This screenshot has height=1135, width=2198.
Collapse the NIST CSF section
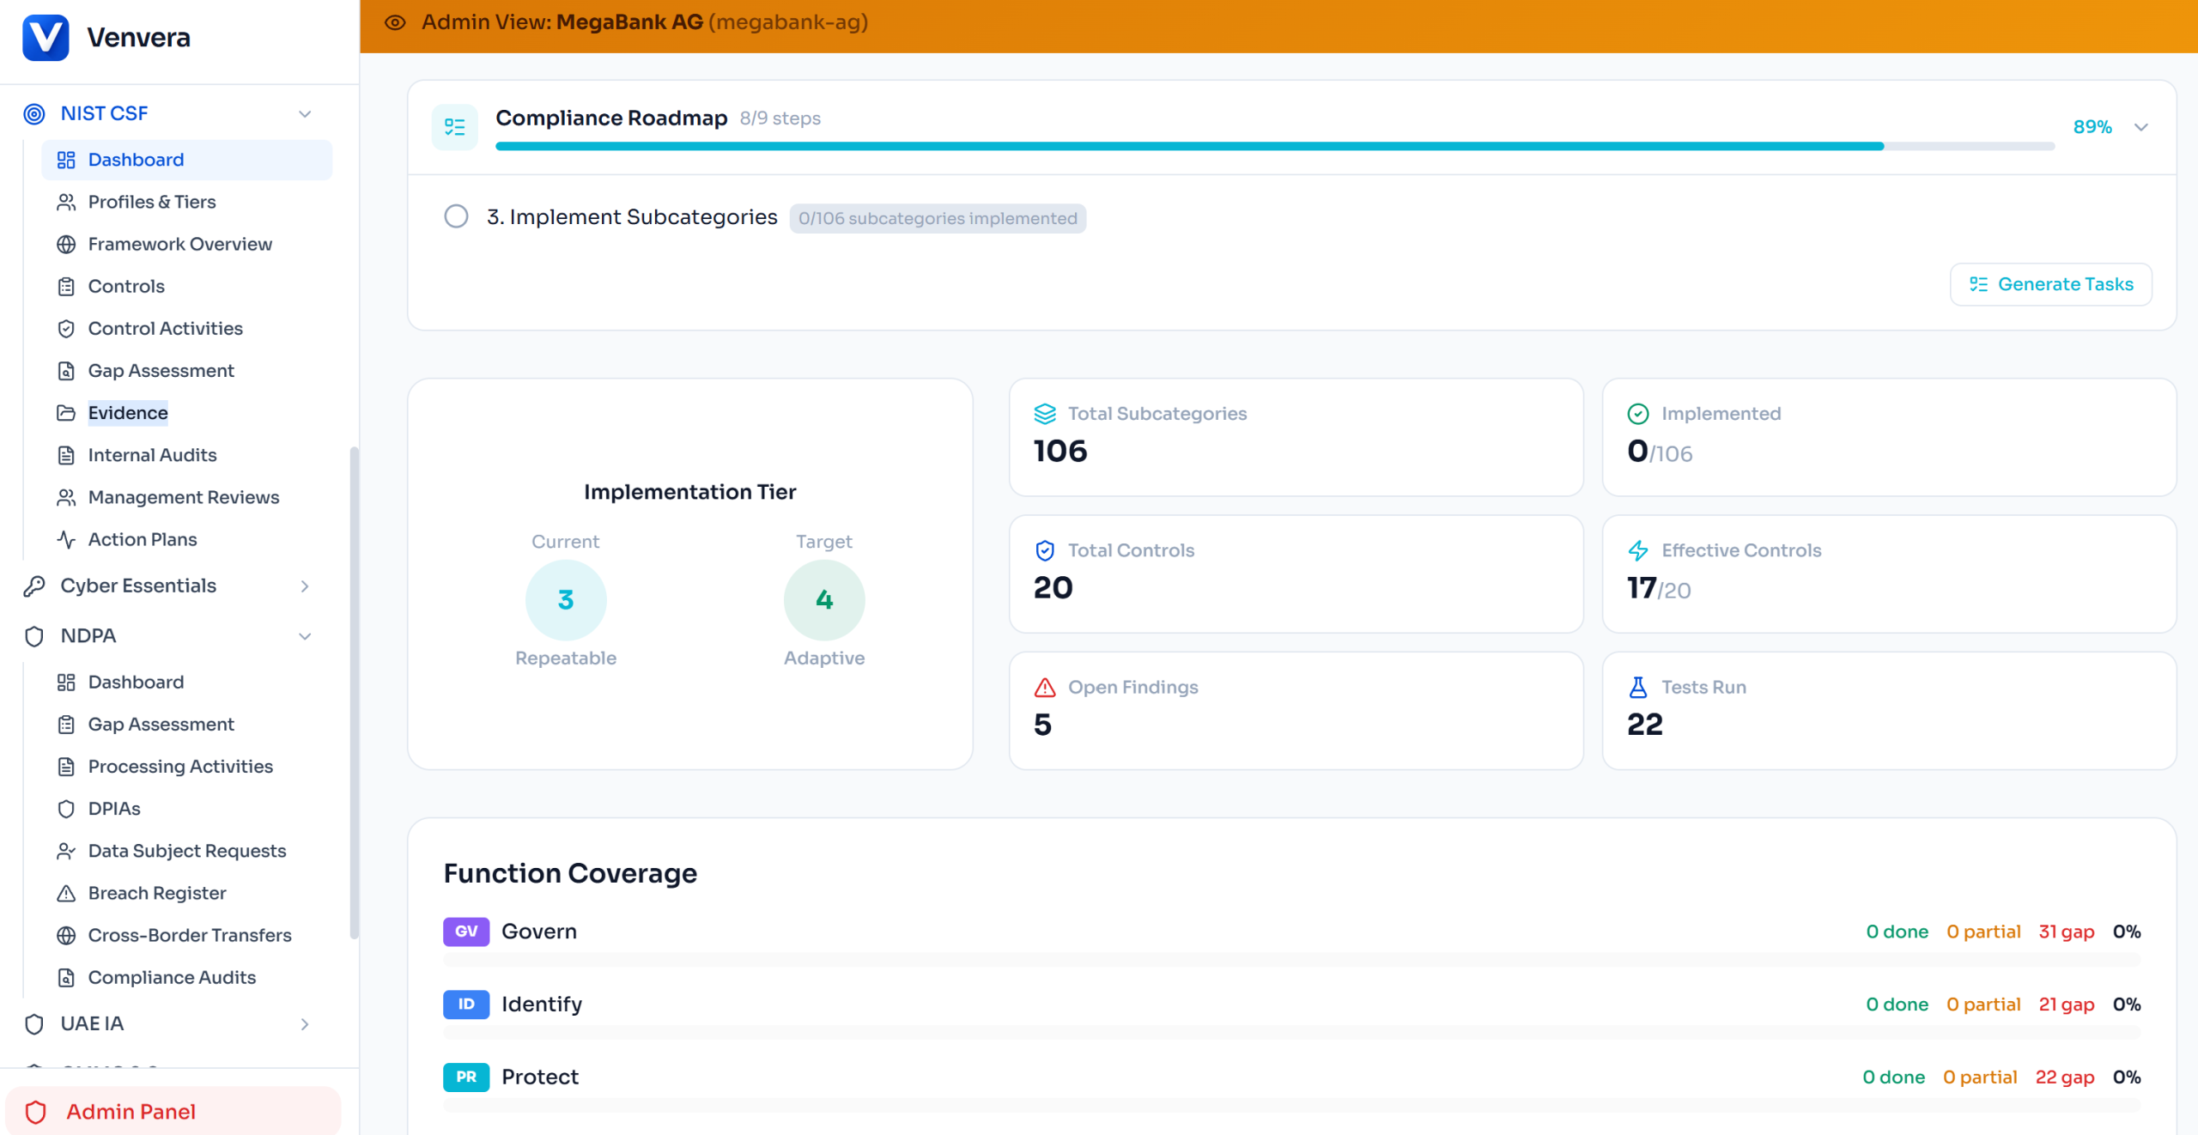[305, 114]
